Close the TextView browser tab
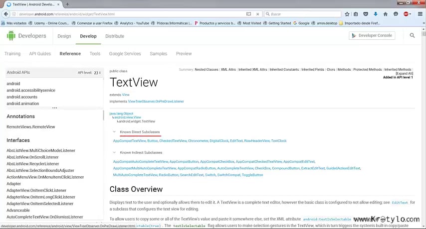Screen dimensions: 426x229 tap(58, 4)
